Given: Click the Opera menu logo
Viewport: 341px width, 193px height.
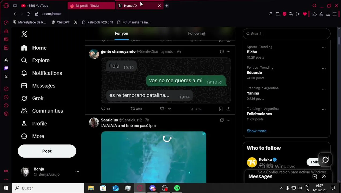Looking at the screenshot, I should coord(6,6).
